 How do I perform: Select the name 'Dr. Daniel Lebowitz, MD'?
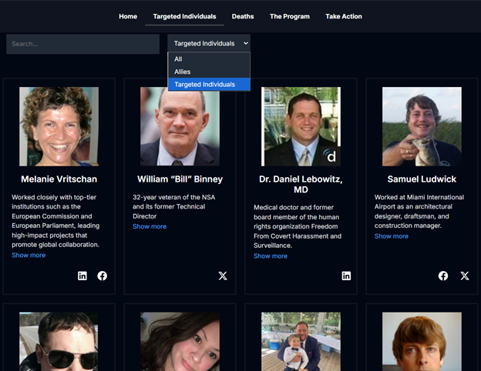pyautogui.click(x=301, y=184)
